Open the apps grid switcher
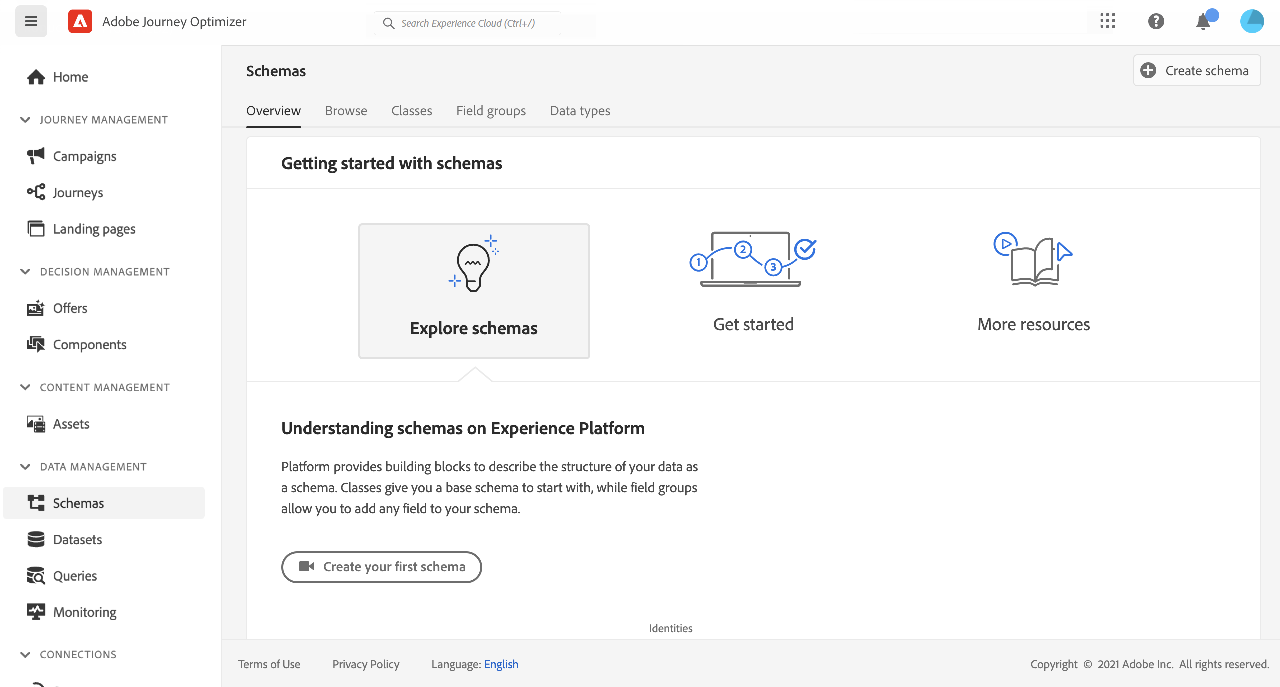The image size is (1280, 687). click(1108, 21)
